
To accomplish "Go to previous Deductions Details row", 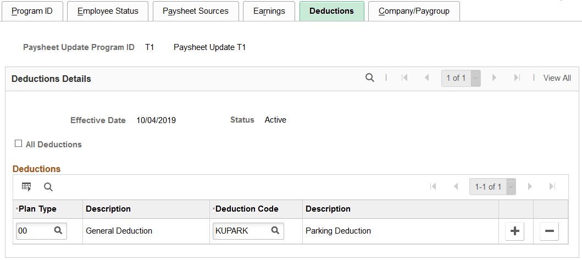I will 426,78.
